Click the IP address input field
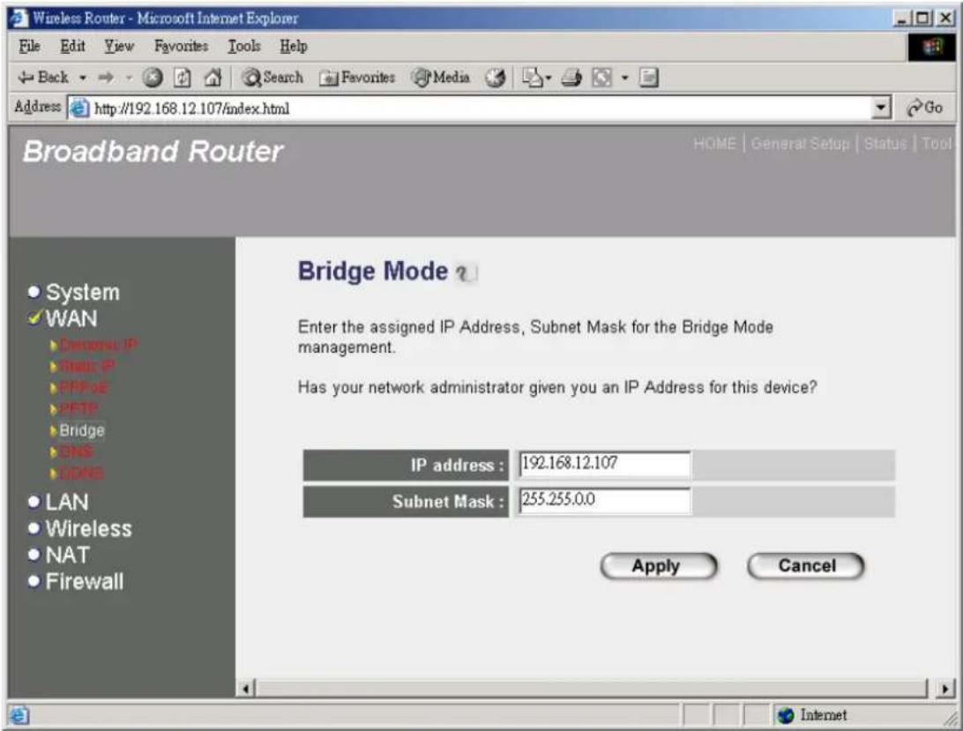Image resolution: width=963 pixels, height=731 pixels. [x=604, y=465]
